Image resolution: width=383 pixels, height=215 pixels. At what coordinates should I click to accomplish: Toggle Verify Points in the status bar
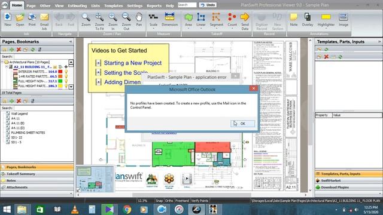point(199,201)
